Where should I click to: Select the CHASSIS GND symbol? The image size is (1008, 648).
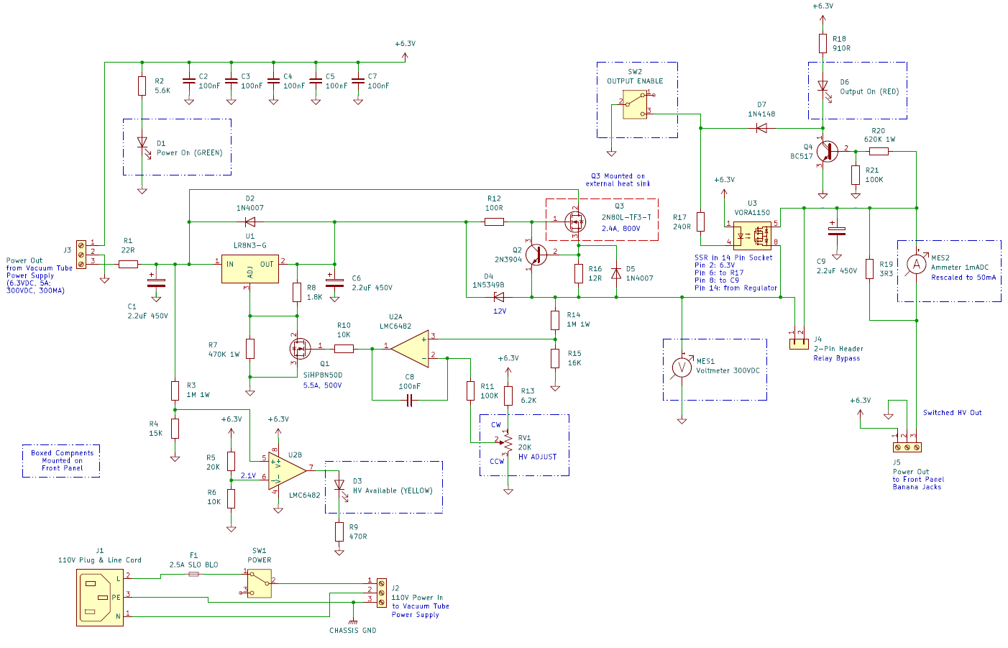[352, 620]
